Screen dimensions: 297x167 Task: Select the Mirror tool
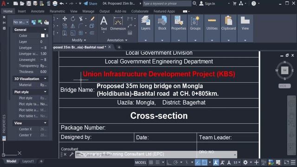tap(73, 26)
